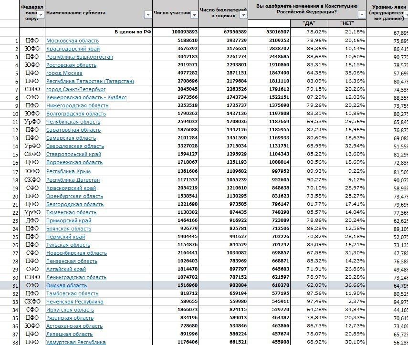Image resolution: width=408 pixels, height=345 pixels.
Task: Select total ballots cell 67956589
Action: point(223,32)
